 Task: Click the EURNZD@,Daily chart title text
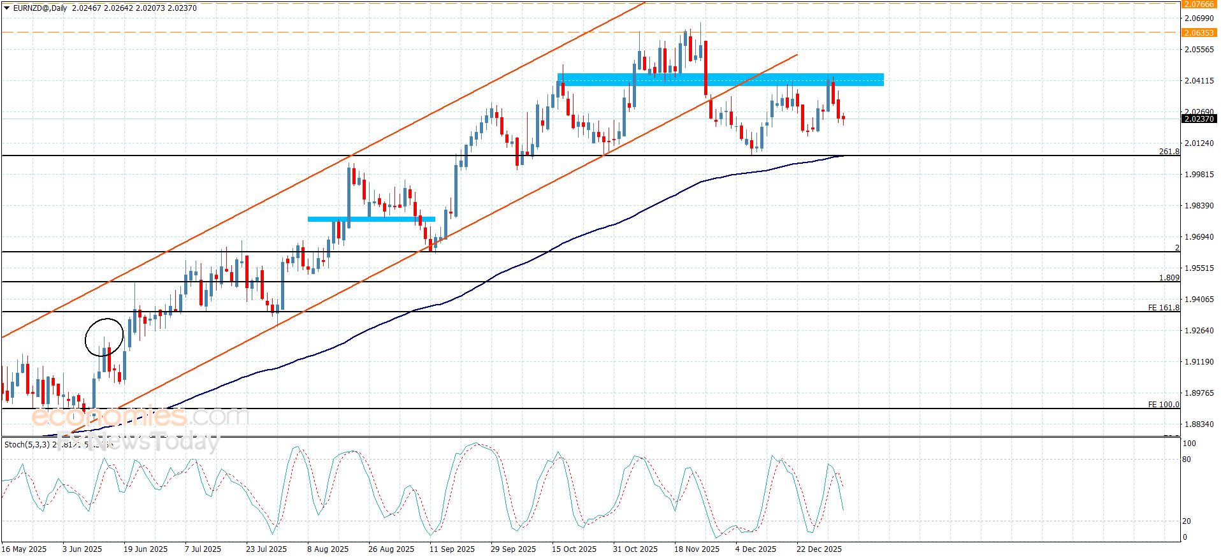[x=41, y=8]
